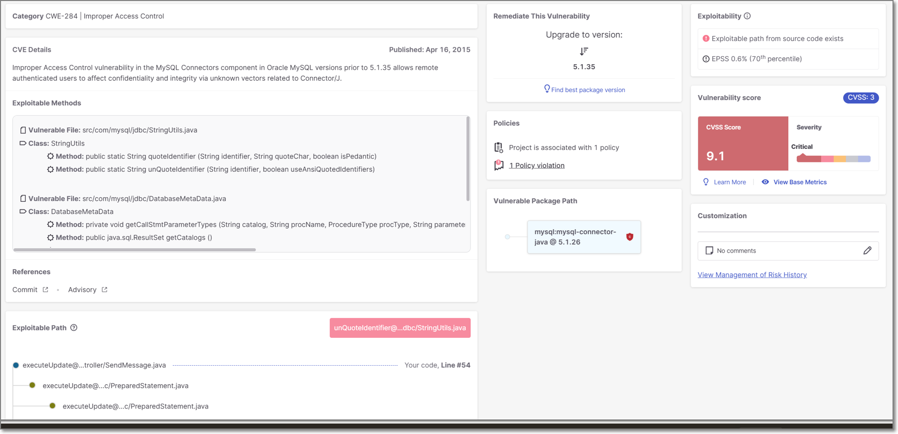898x434 pixels.
Task: Open the Commit external link icon
Action: (x=45, y=289)
